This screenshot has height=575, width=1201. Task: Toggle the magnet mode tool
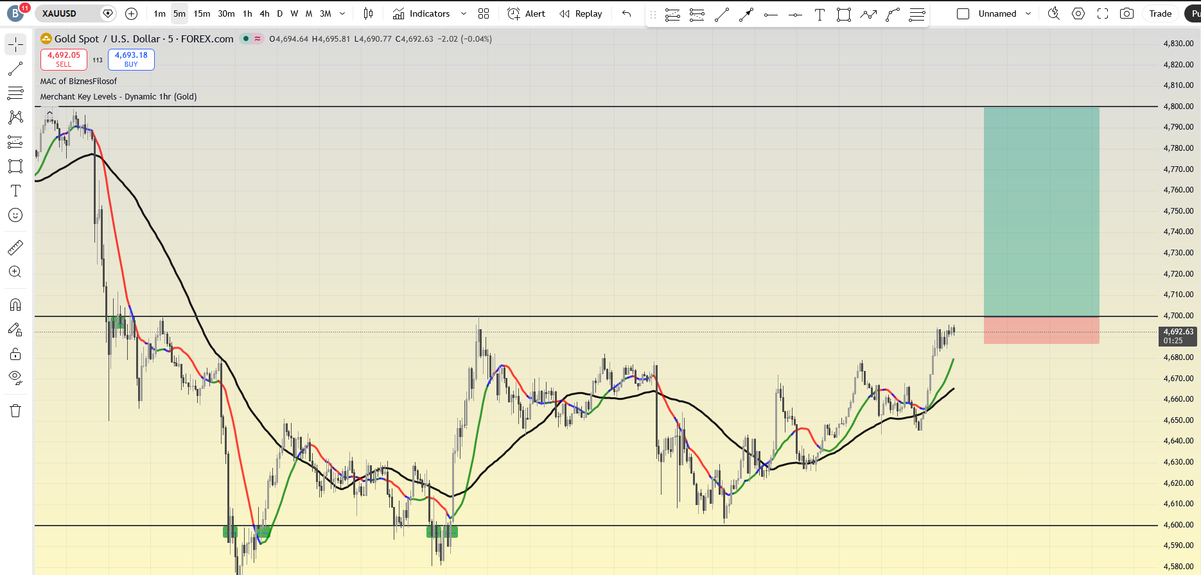tap(15, 305)
